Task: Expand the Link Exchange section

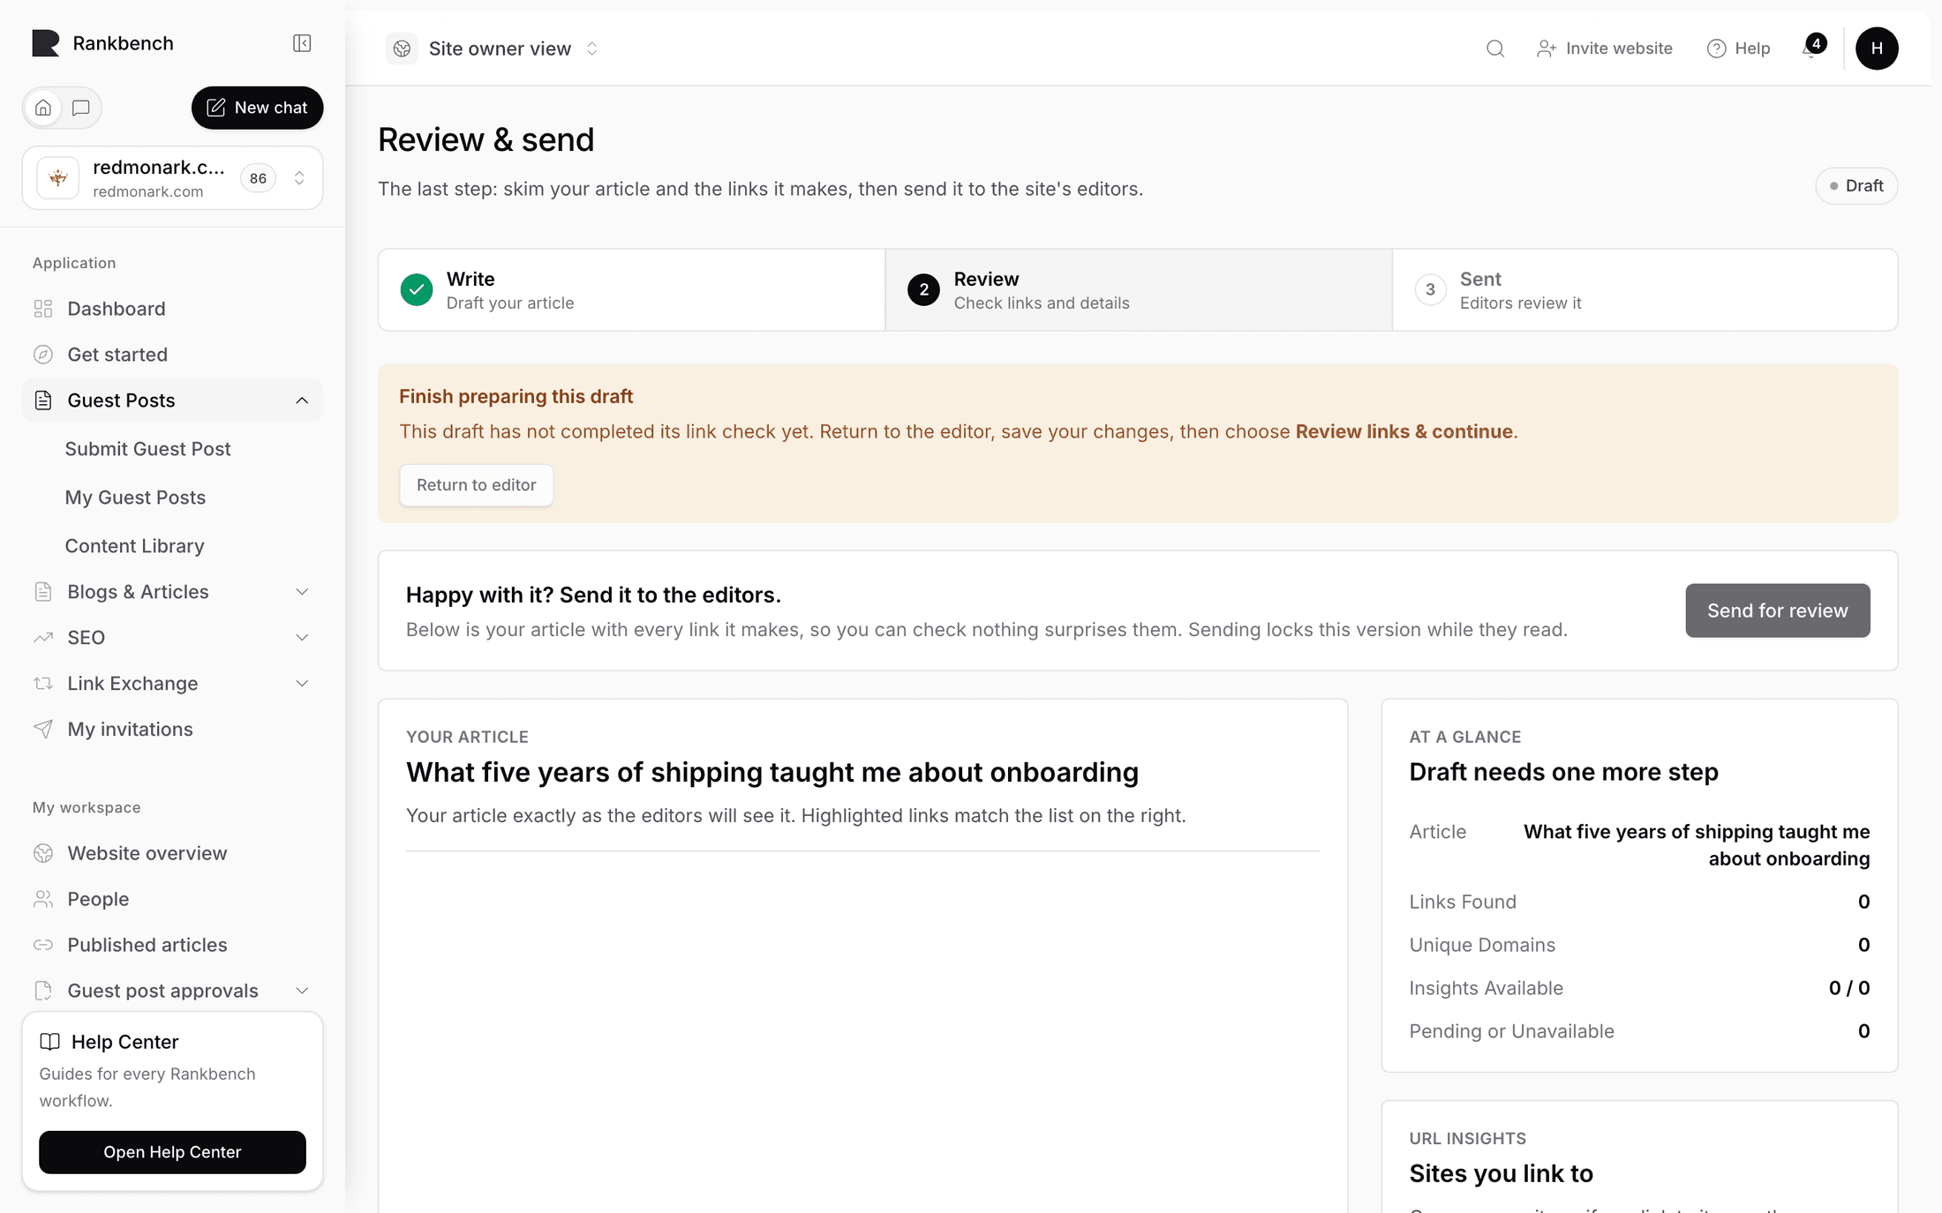Action: (173, 684)
